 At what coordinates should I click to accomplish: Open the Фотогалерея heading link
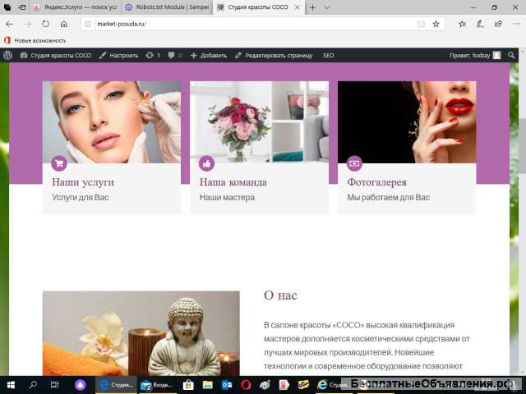click(376, 182)
